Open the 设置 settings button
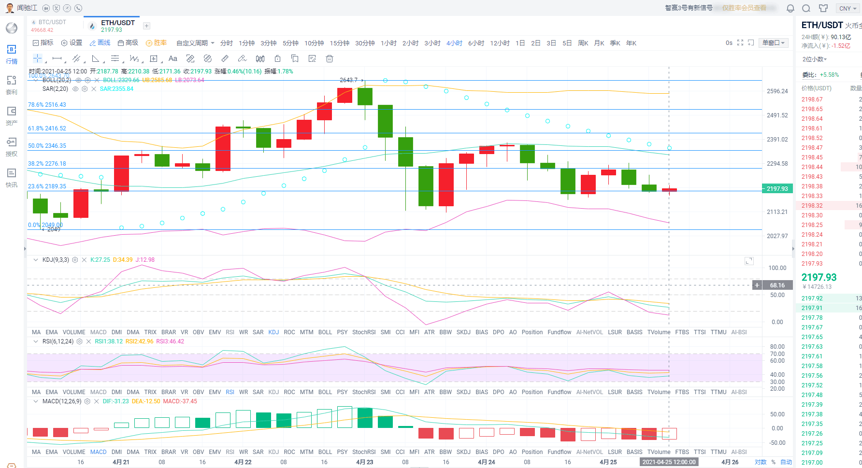The height and width of the screenshot is (468, 862). (72, 43)
